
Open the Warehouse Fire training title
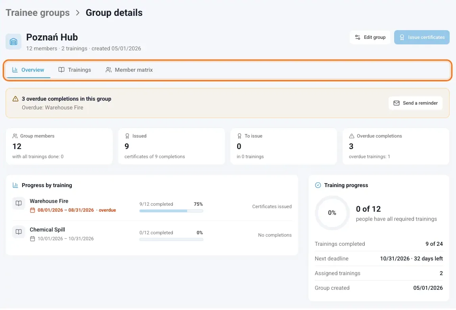(49, 201)
